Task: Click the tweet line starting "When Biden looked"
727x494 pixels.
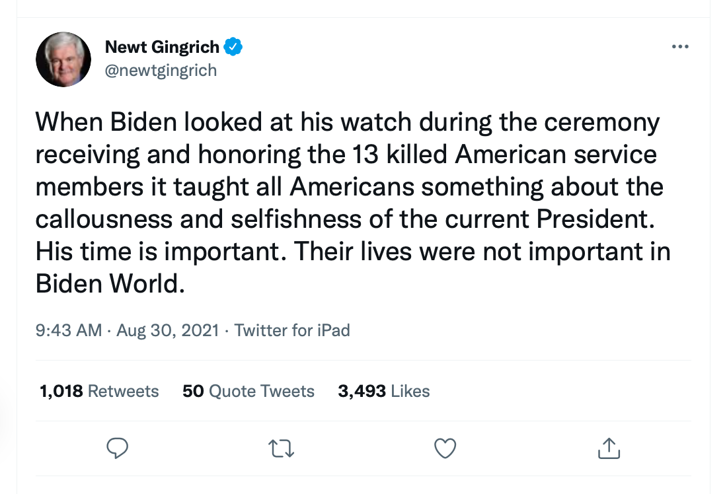Action: tap(347, 123)
